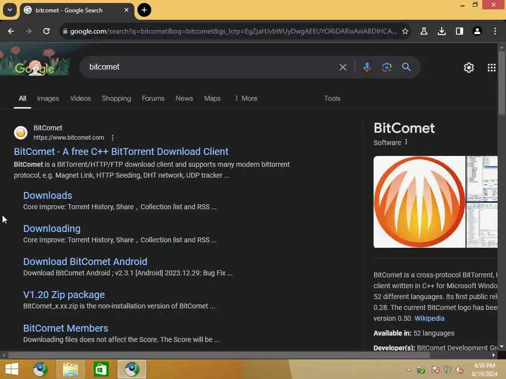Click the Google doodle logo
Image resolution: width=506 pixels, height=379 pixels.
(x=35, y=61)
